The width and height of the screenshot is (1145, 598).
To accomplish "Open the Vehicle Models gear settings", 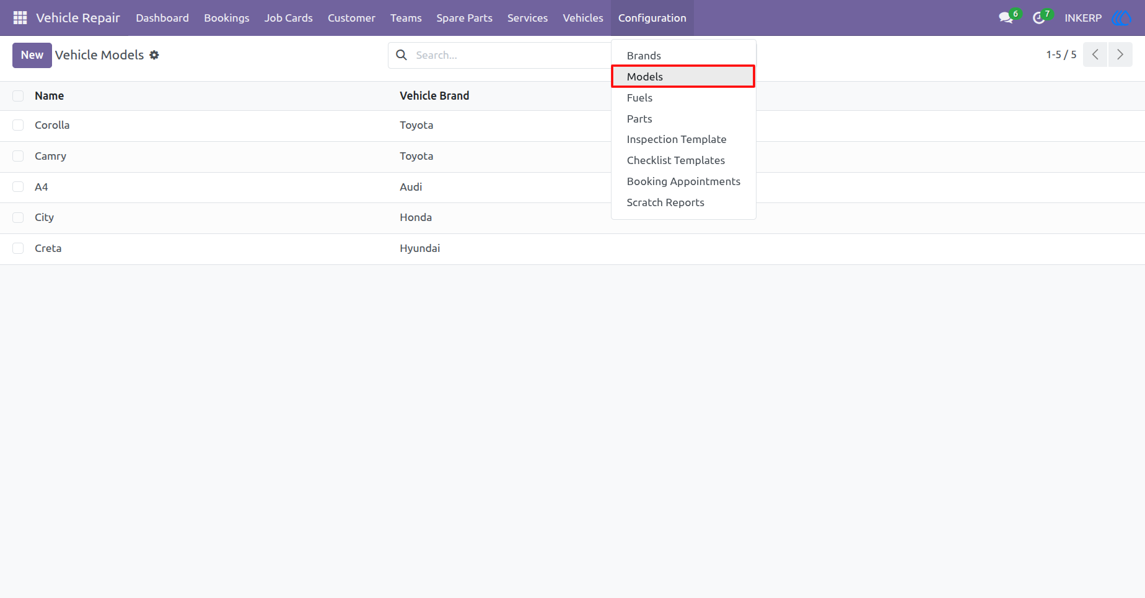I will coord(154,55).
